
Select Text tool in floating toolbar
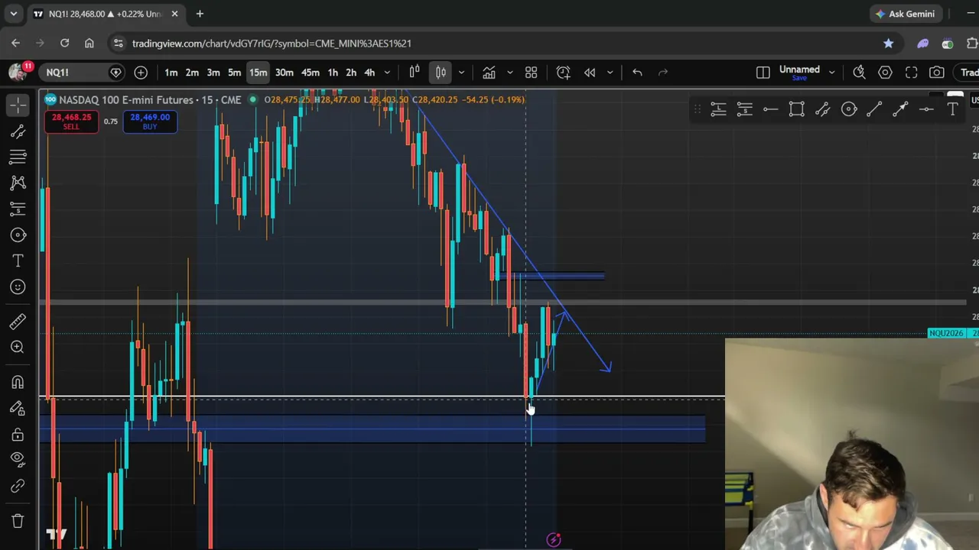tap(953, 110)
